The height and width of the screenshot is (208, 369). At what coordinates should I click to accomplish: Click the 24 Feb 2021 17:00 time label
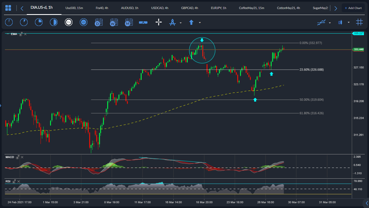(19, 202)
